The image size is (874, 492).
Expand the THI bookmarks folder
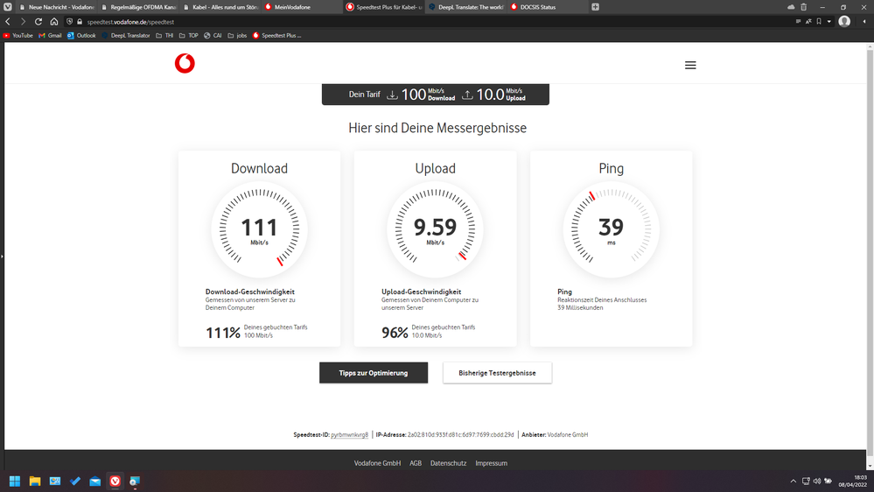point(164,35)
